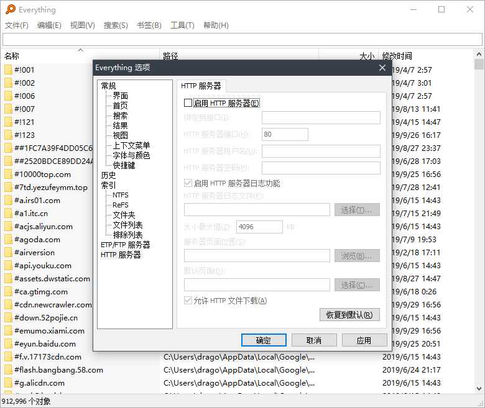The height and width of the screenshot is (408, 485).
Task: Select ETP/FTP 服务器 in options tree
Action: coord(125,245)
